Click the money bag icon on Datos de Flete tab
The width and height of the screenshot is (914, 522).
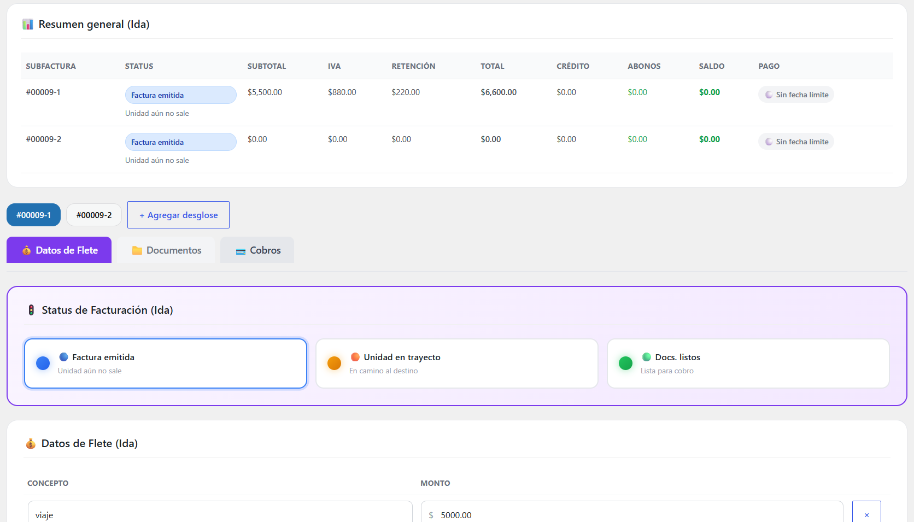27,250
